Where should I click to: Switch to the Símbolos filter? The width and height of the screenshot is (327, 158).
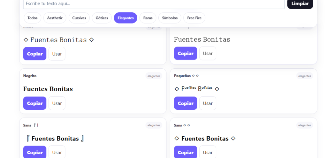pyautogui.click(x=170, y=18)
